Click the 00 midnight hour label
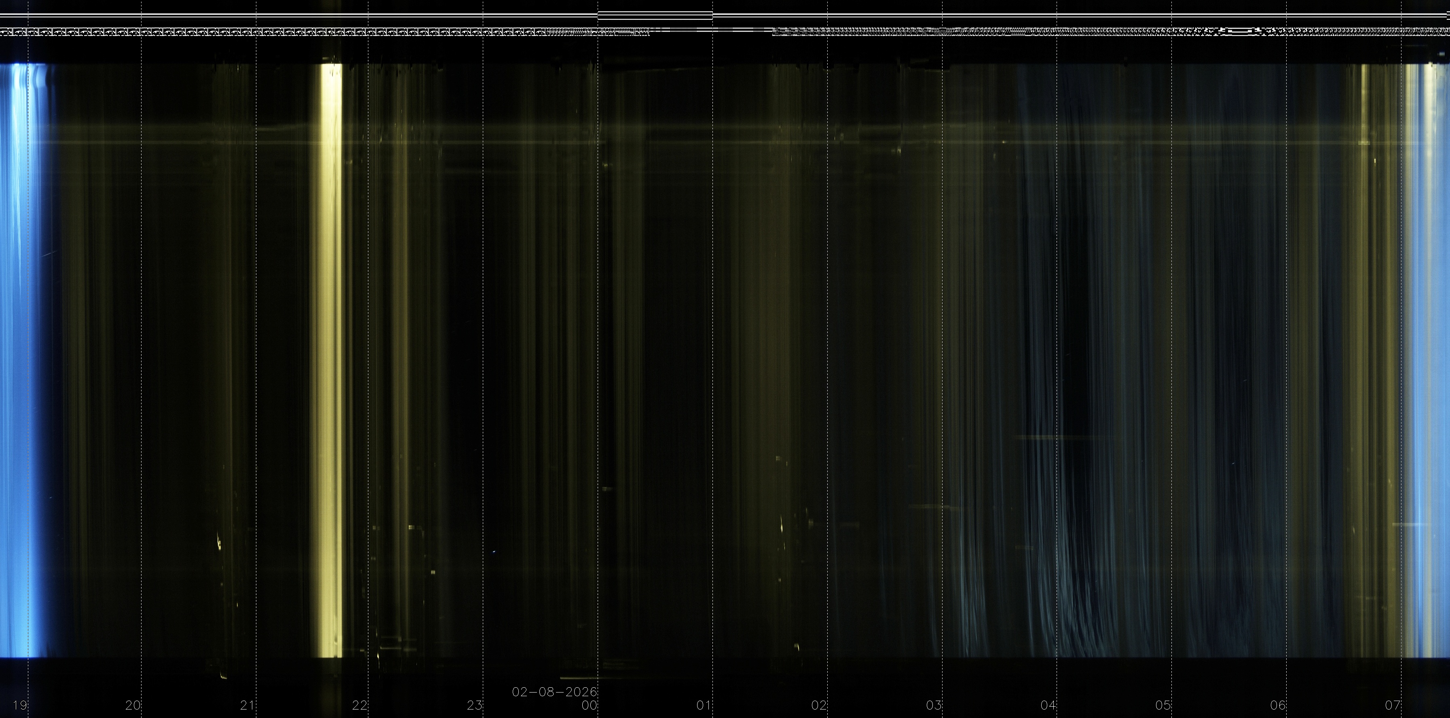Viewport: 1450px width, 718px height. [x=590, y=705]
